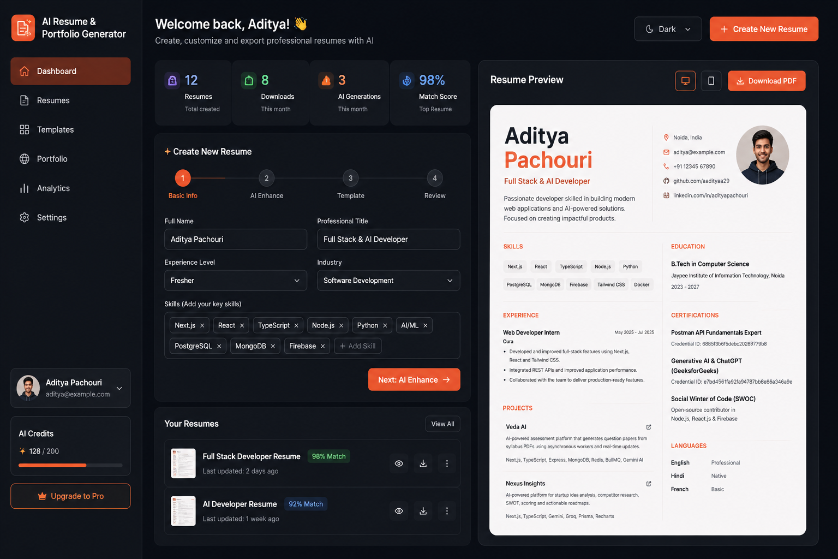Open the Dark theme dropdown
Screen dimensions: 838x559
click(668, 29)
